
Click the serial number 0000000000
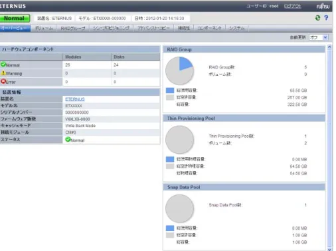pos(77,113)
